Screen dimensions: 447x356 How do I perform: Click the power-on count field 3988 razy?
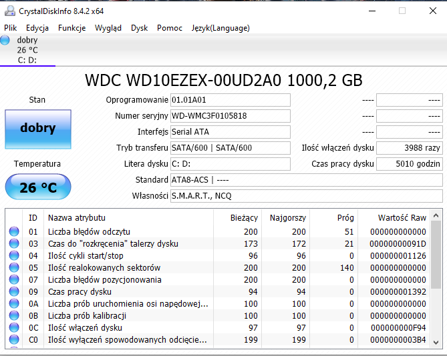tap(410, 148)
